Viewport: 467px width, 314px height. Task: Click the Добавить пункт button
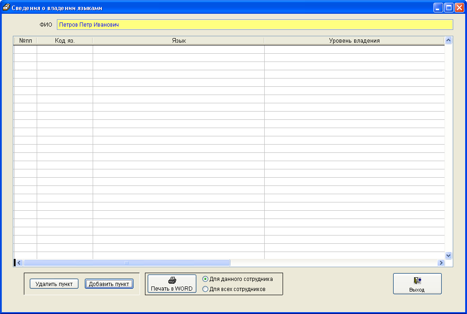[109, 284]
